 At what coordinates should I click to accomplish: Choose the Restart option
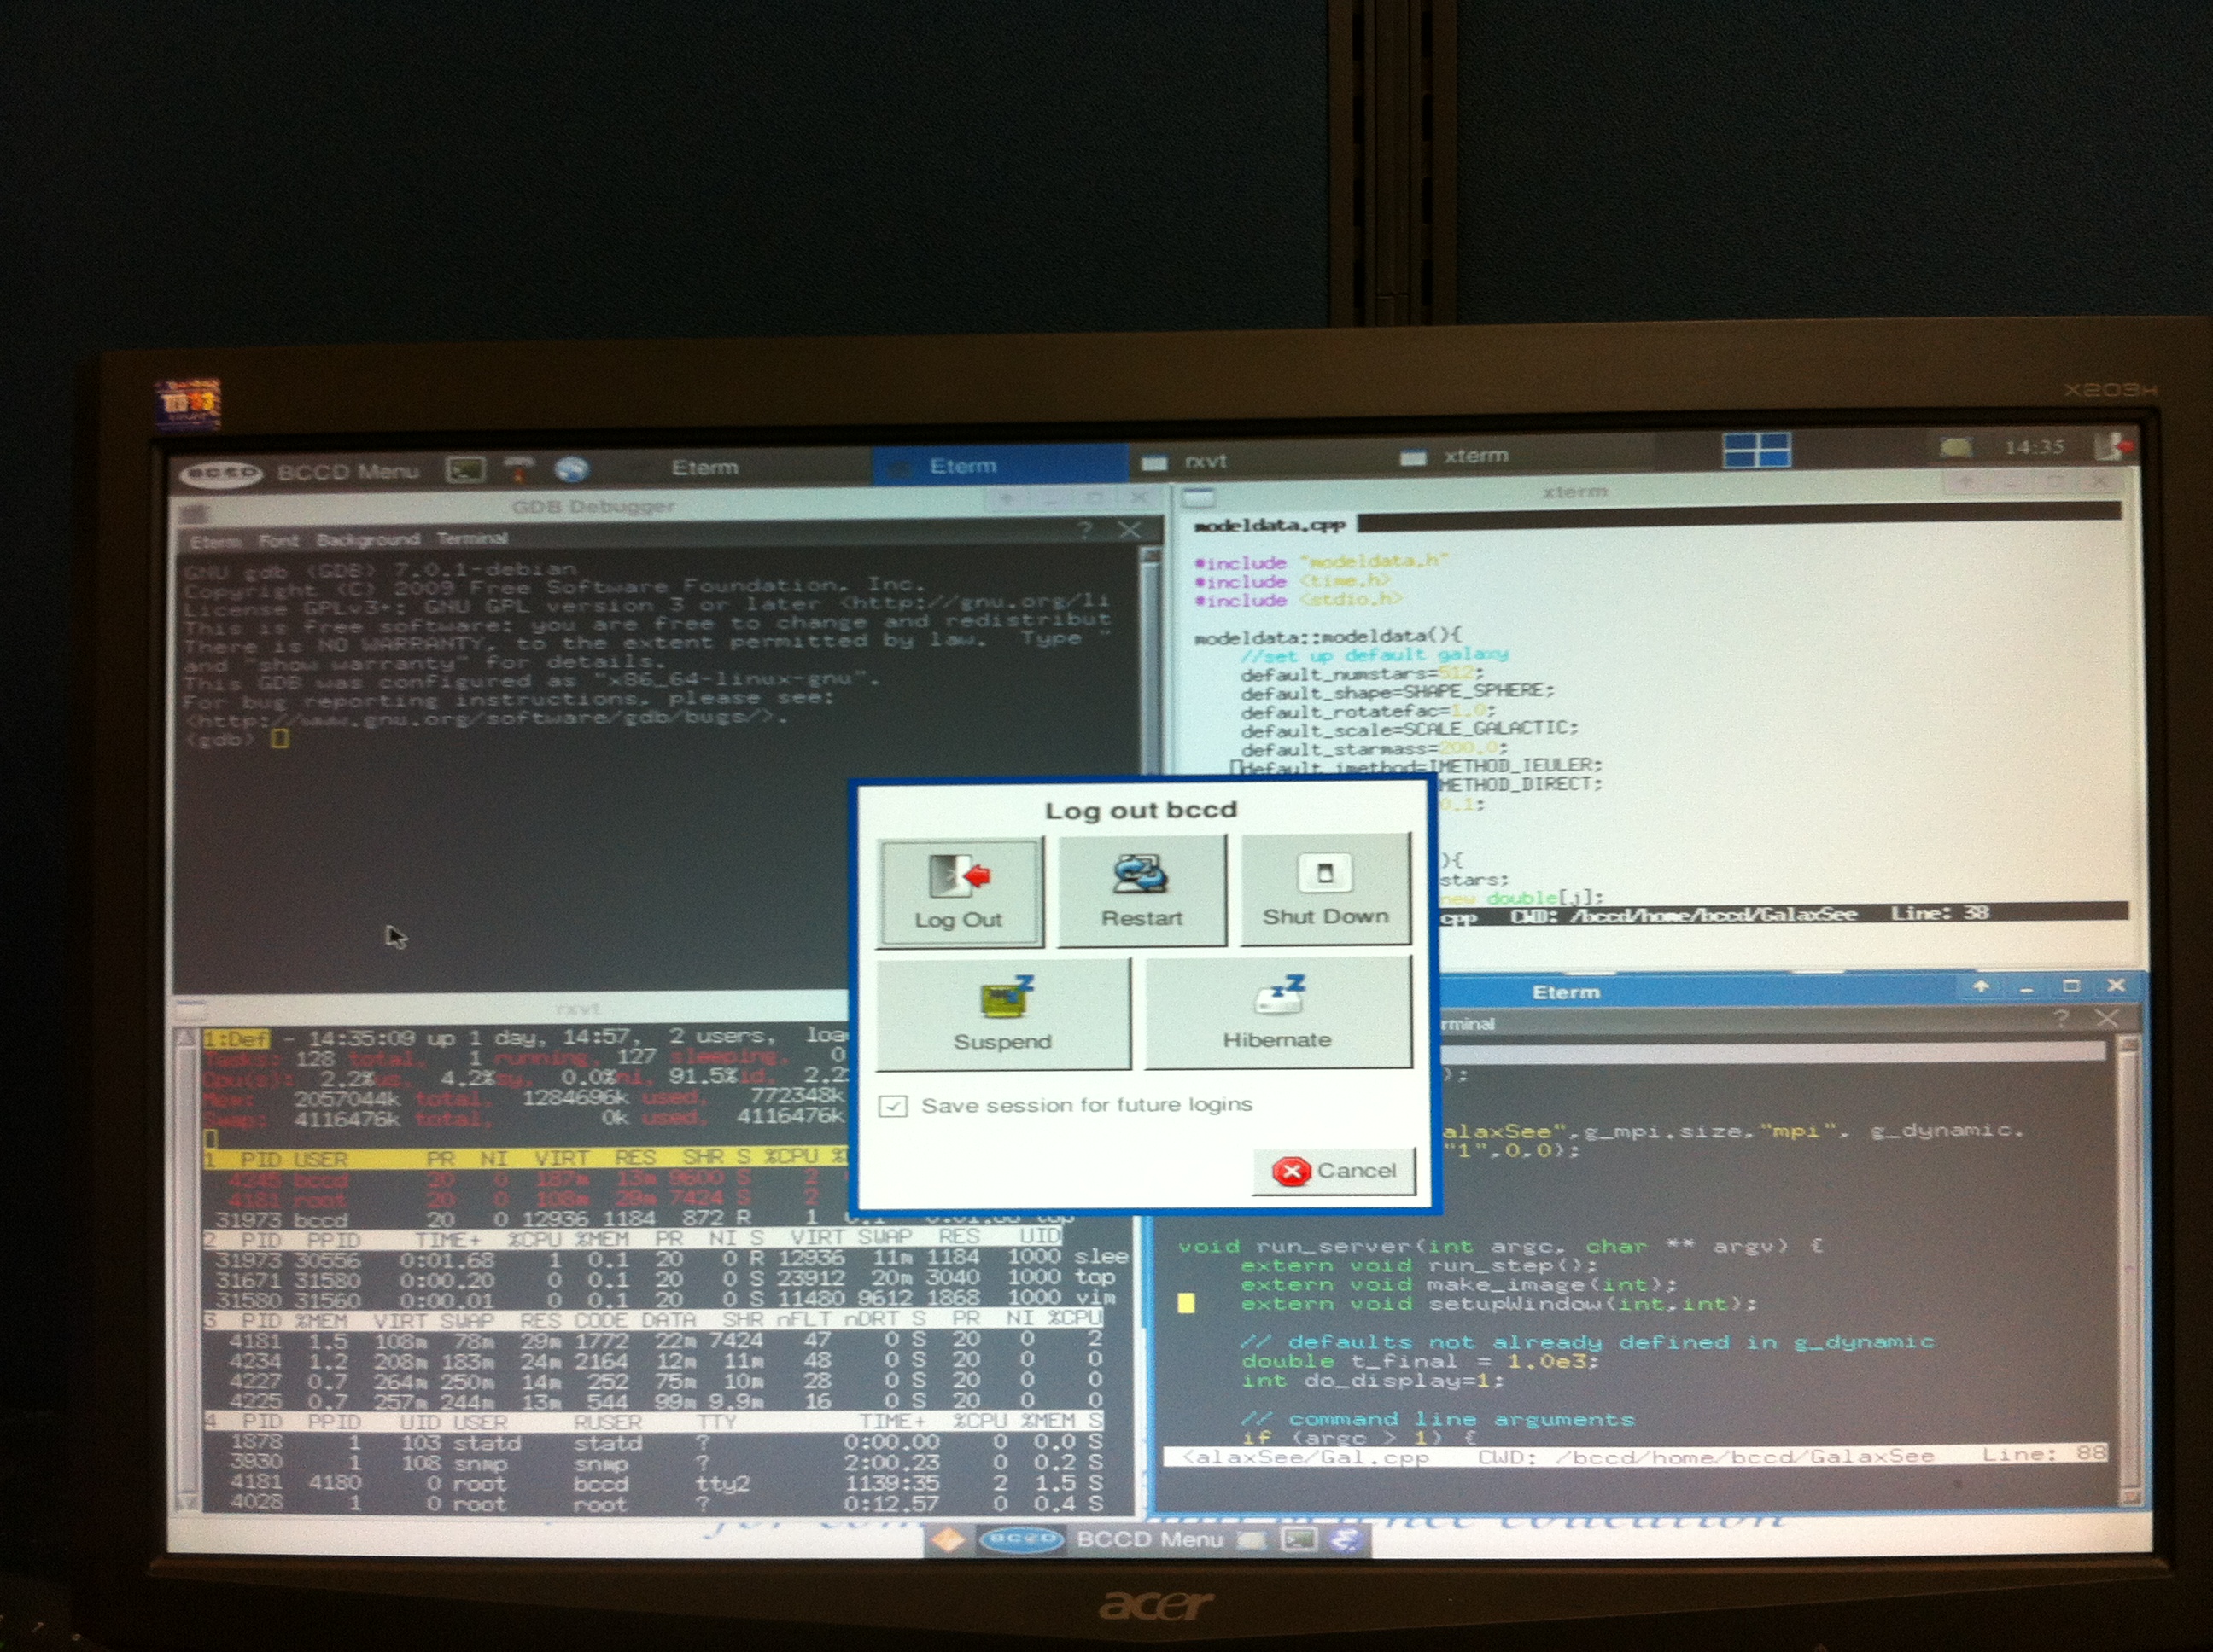[1142, 890]
